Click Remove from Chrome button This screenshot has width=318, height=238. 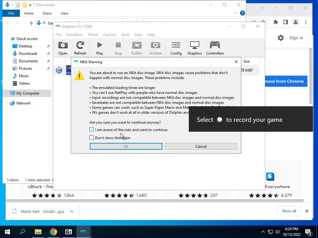(286, 82)
